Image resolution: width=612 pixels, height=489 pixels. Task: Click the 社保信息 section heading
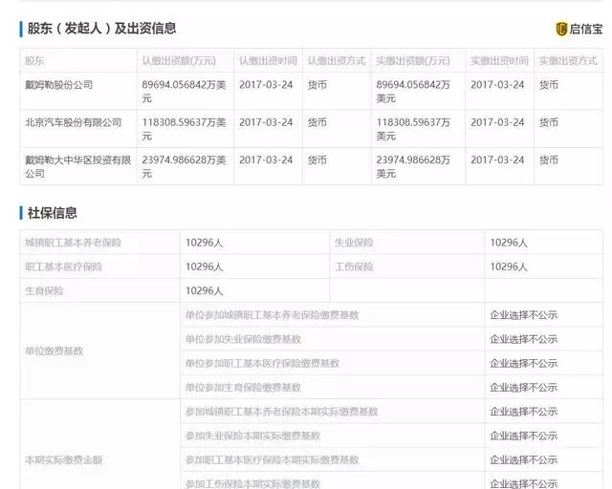53,213
